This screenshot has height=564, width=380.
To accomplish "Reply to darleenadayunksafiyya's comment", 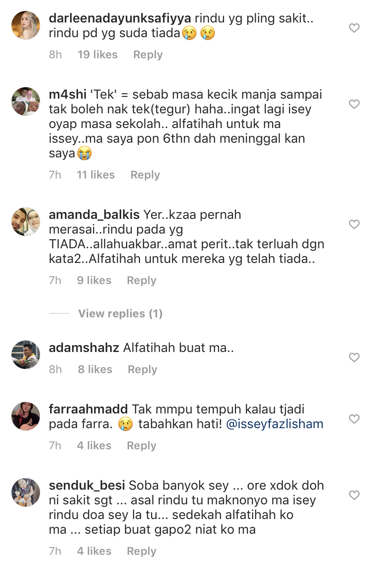I will pos(148,55).
